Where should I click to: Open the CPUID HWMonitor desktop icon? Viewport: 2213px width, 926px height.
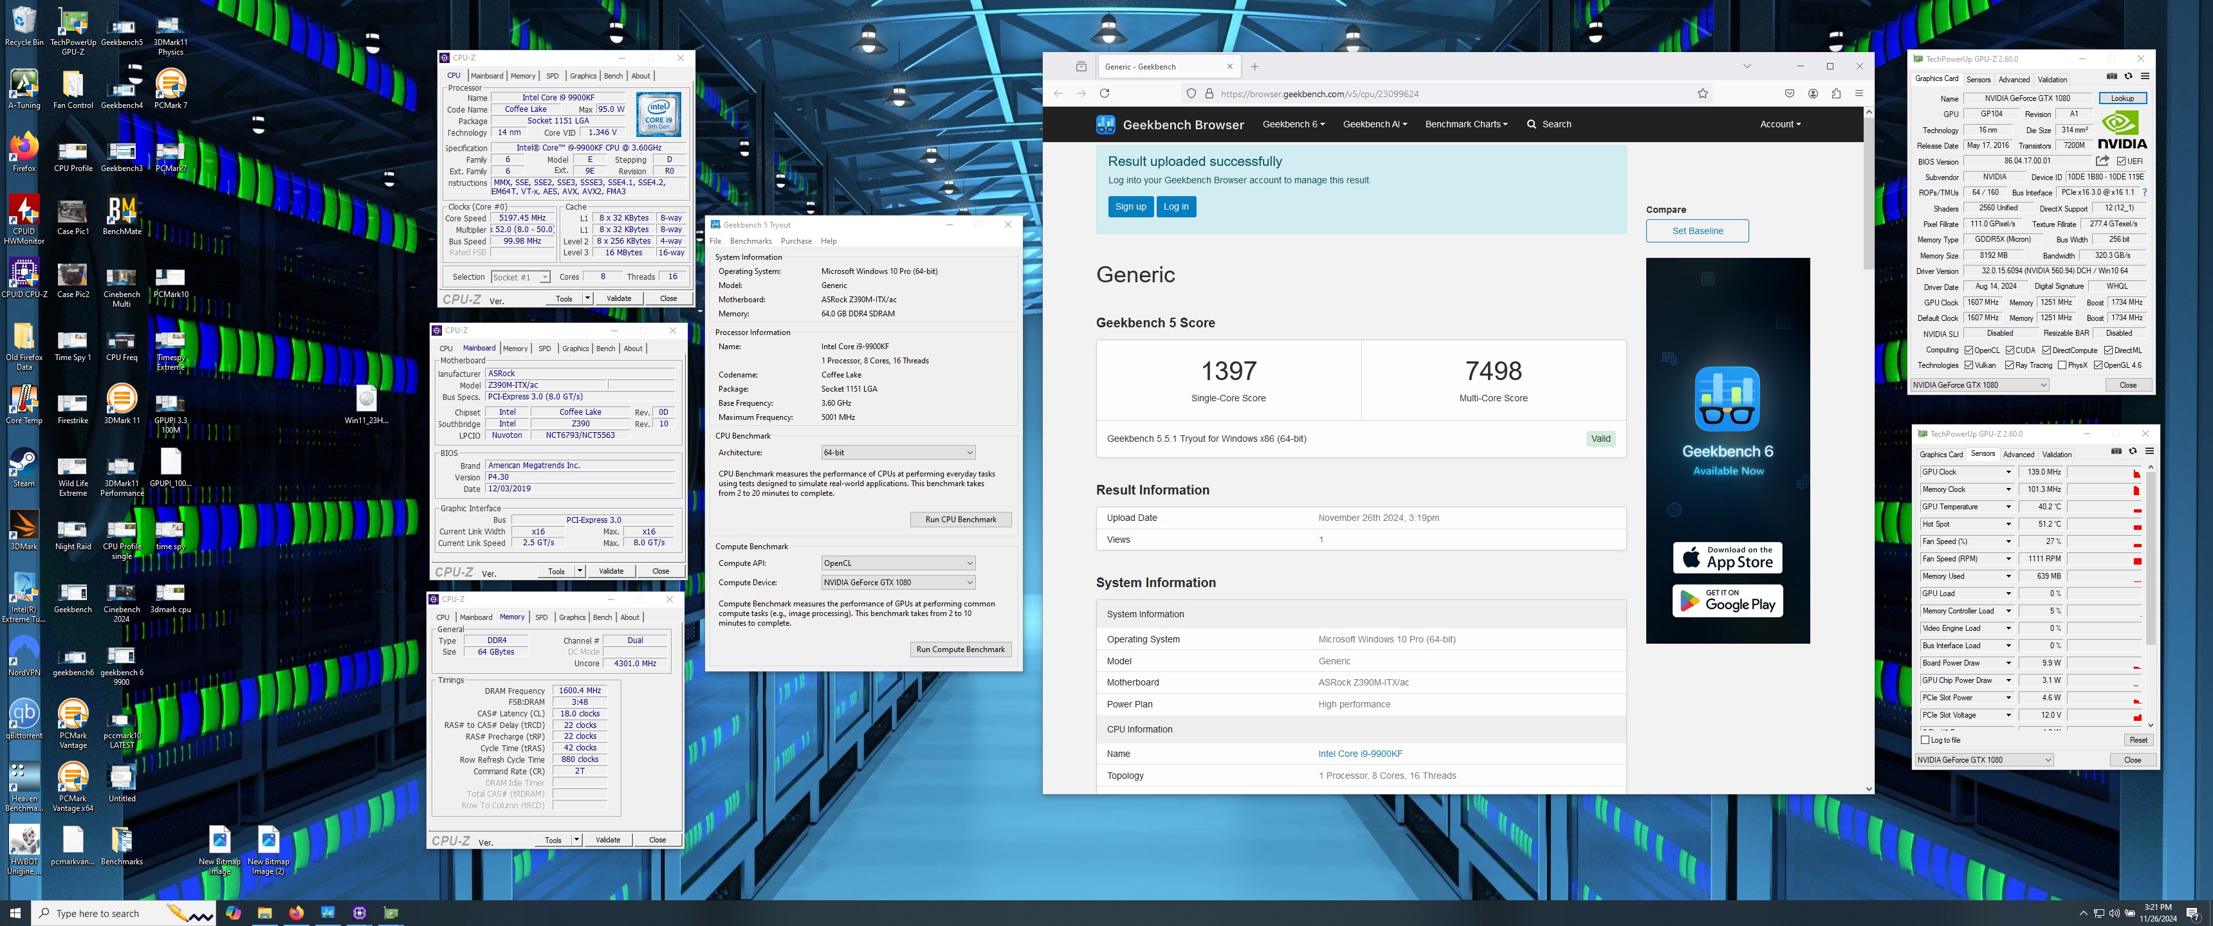coord(24,220)
